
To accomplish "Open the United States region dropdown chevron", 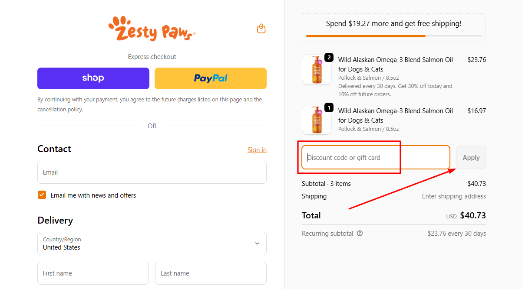I will pyautogui.click(x=257, y=244).
